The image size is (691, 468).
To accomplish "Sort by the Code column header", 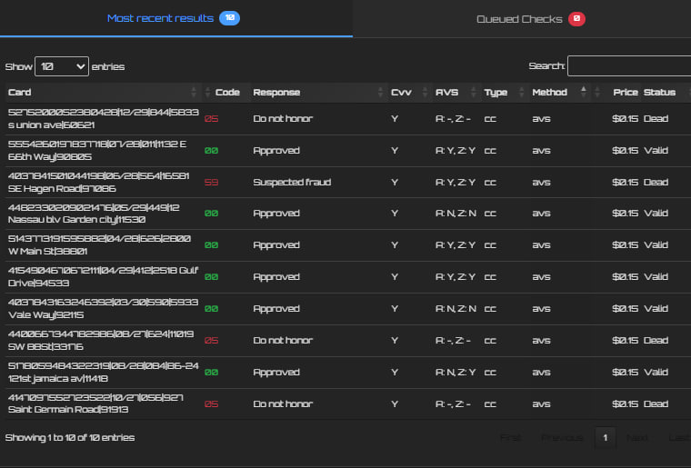I will pos(227,92).
